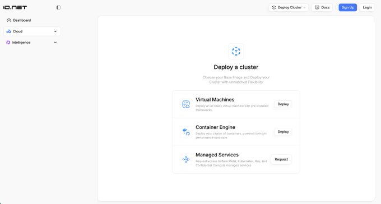Click the Container Engine title text
The width and height of the screenshot is (381, 204).
click(215, 127)
